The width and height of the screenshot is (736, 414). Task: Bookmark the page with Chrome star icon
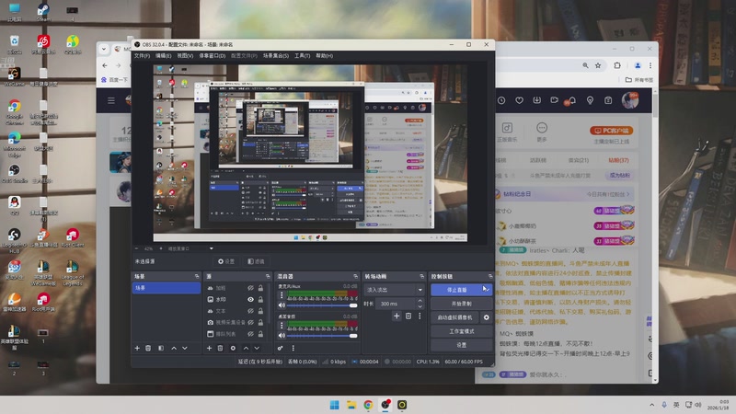pos(598,65)
